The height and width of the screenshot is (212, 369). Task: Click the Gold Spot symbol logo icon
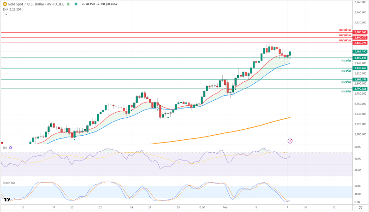[5, 4]
